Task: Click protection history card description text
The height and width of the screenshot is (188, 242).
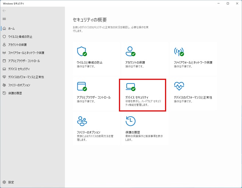Action: click(x=144, y=138)
